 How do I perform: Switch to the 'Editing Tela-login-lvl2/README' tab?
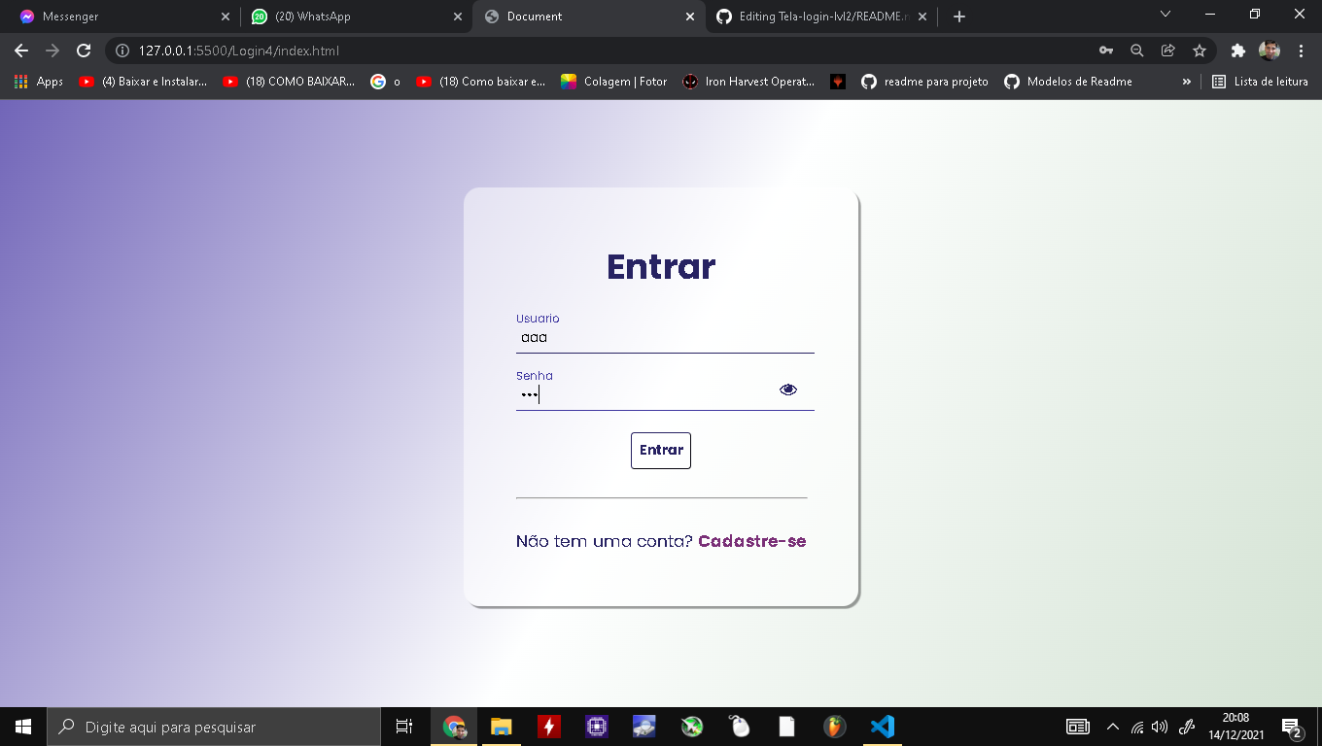pyautogui.click(x=817, y=17)
